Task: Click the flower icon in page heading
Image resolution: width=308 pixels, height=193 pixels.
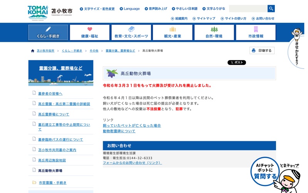Action: point(112,73)
